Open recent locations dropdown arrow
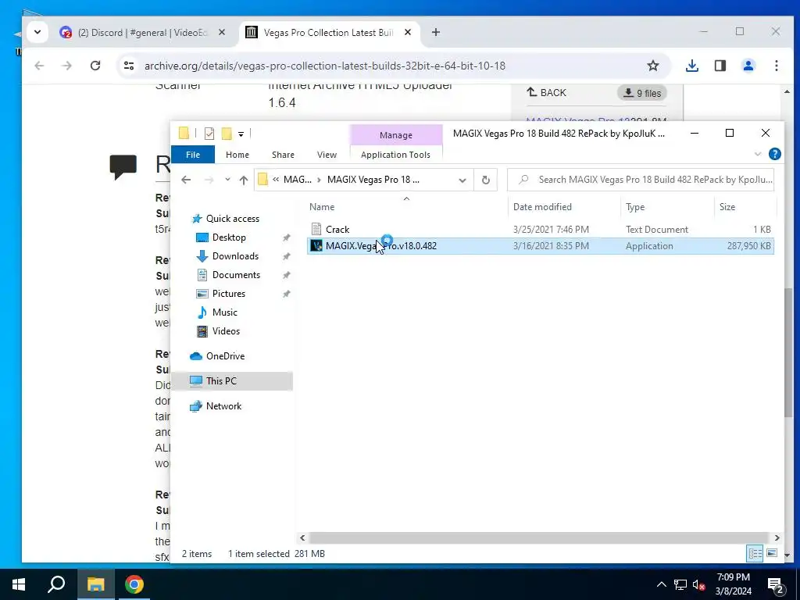The image size is (800, 600). 227,180
